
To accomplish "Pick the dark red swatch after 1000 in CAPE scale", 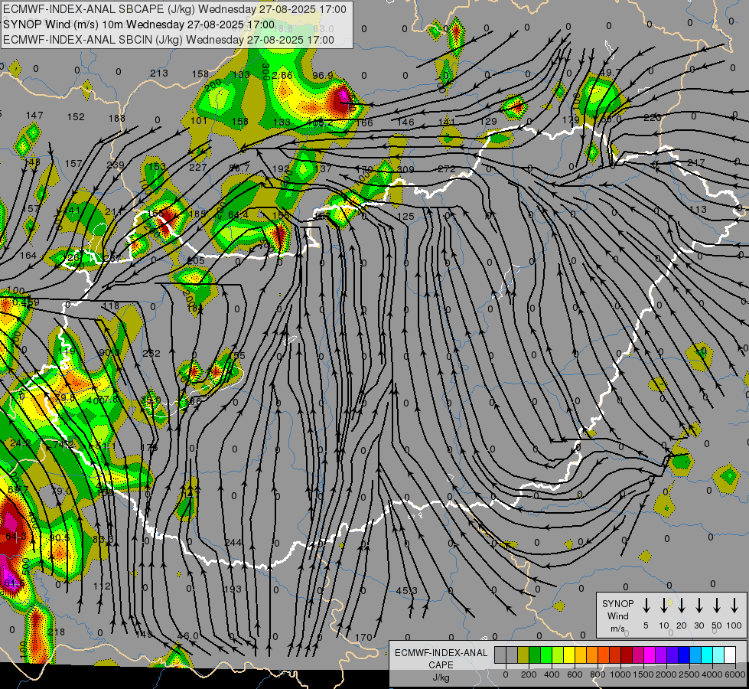I will click(627, 655).
